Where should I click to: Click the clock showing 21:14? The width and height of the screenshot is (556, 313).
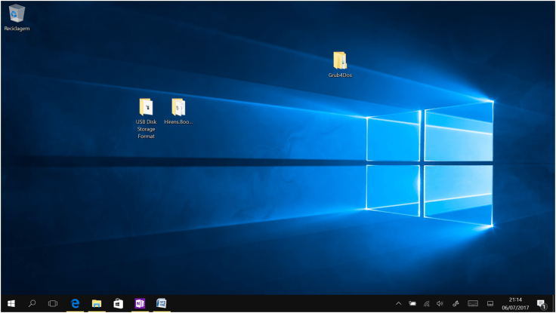pos(515,303)
